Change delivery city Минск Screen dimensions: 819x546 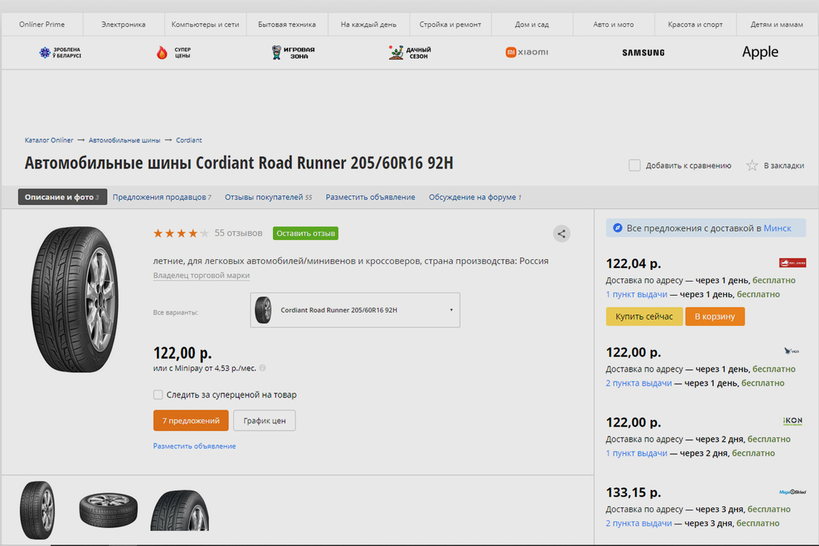[x=777, y=228]
